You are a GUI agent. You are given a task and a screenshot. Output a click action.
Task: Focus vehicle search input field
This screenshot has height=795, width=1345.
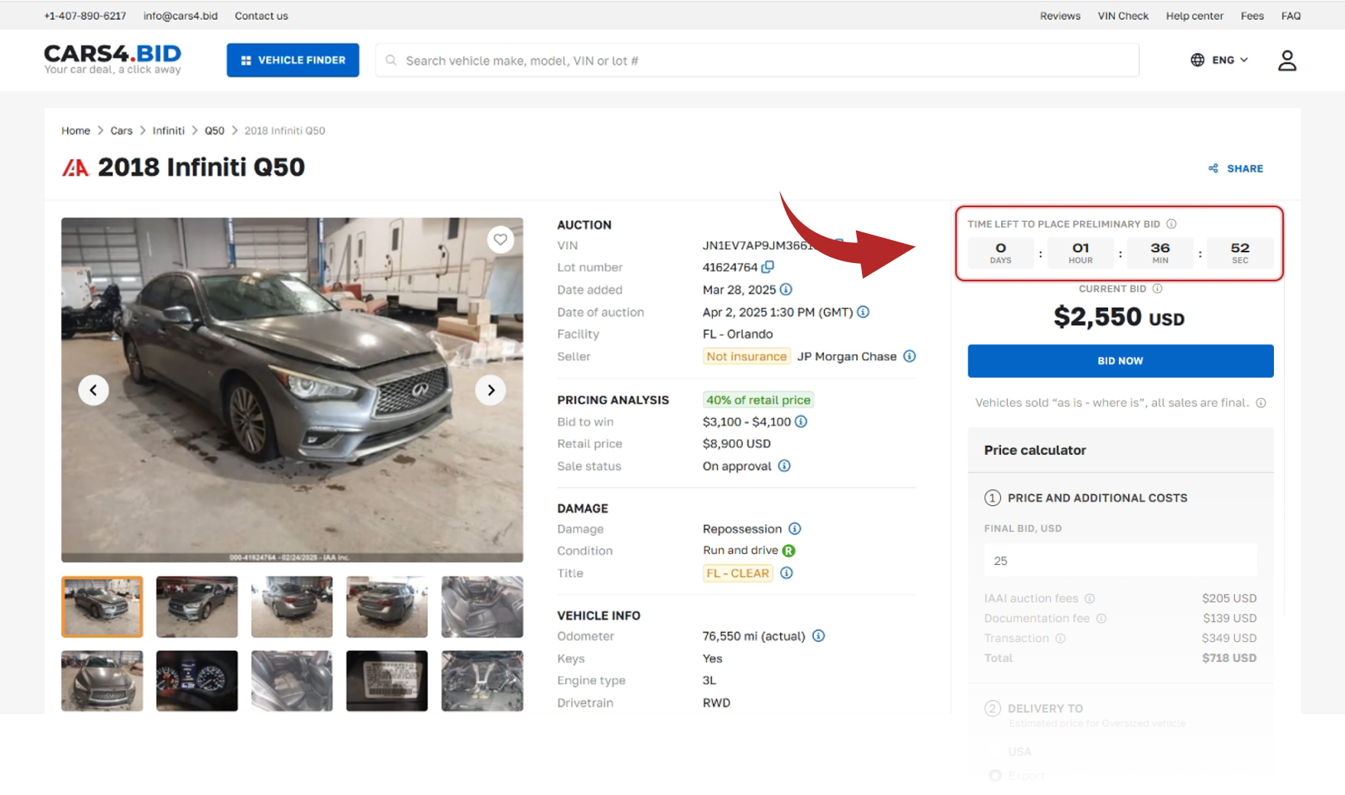757,60
